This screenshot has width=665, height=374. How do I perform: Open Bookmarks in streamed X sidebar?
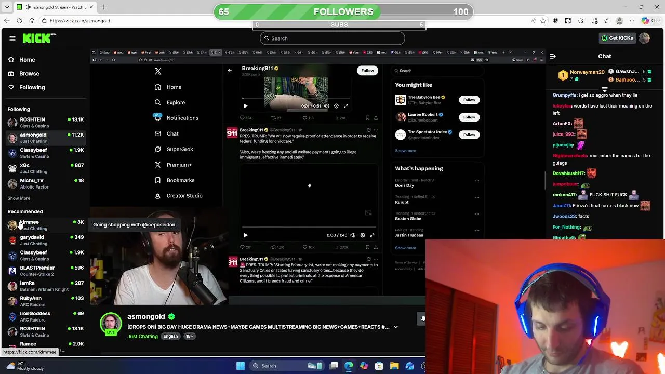[175, 180]
